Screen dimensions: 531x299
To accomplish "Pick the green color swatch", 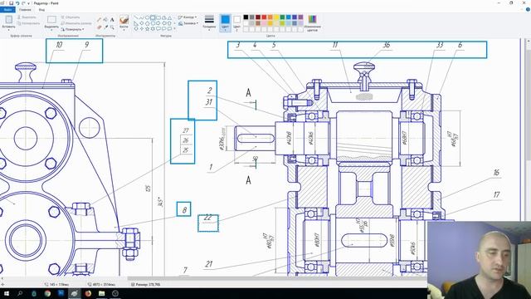I will tap(282, 17).
